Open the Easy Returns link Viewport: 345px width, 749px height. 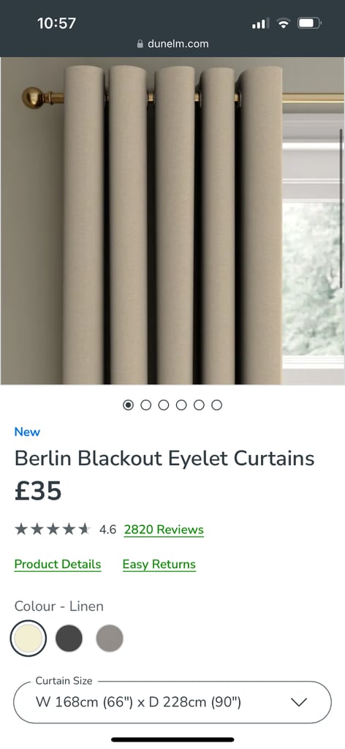pos(159,564)
